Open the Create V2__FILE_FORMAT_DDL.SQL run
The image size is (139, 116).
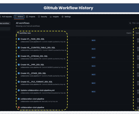36,82
